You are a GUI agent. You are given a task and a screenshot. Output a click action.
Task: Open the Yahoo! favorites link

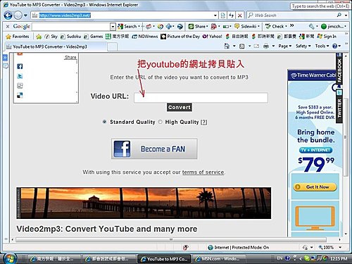point(213,37)
